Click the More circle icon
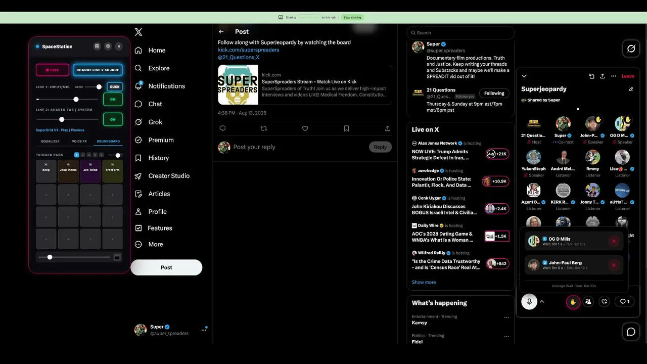The height and width of the screenshot is (364, 647). (x=138, y=244)
